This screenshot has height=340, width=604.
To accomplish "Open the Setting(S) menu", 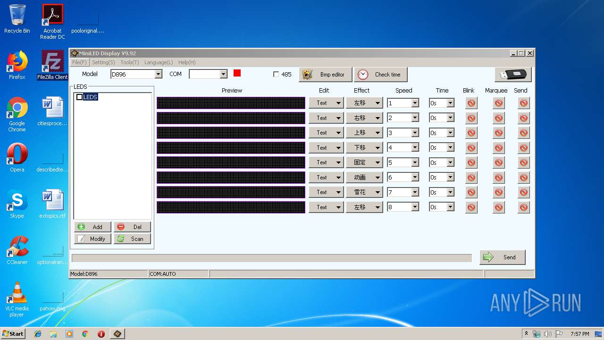I will pyautogui.click(x=103, y=62).
